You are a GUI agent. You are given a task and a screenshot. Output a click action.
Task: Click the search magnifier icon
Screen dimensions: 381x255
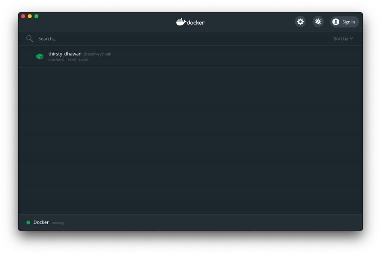[x=30, y=39]
